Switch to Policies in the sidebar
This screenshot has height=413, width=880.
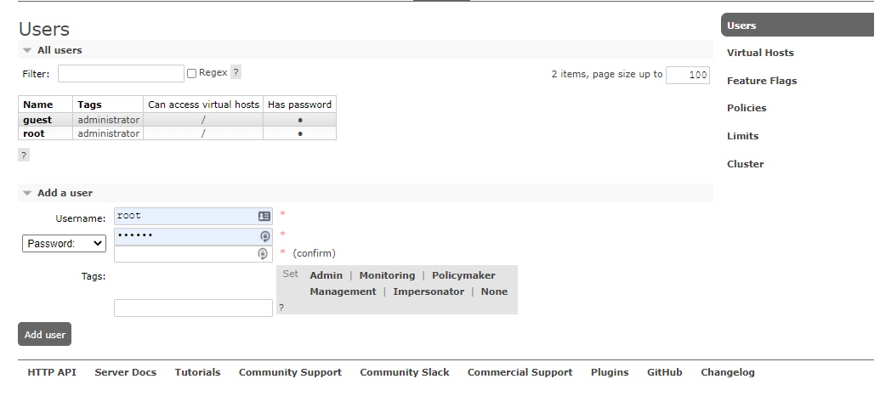[x=747, y=108]
